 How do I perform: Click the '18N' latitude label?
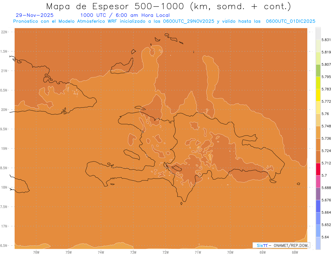tap(4, 188)
